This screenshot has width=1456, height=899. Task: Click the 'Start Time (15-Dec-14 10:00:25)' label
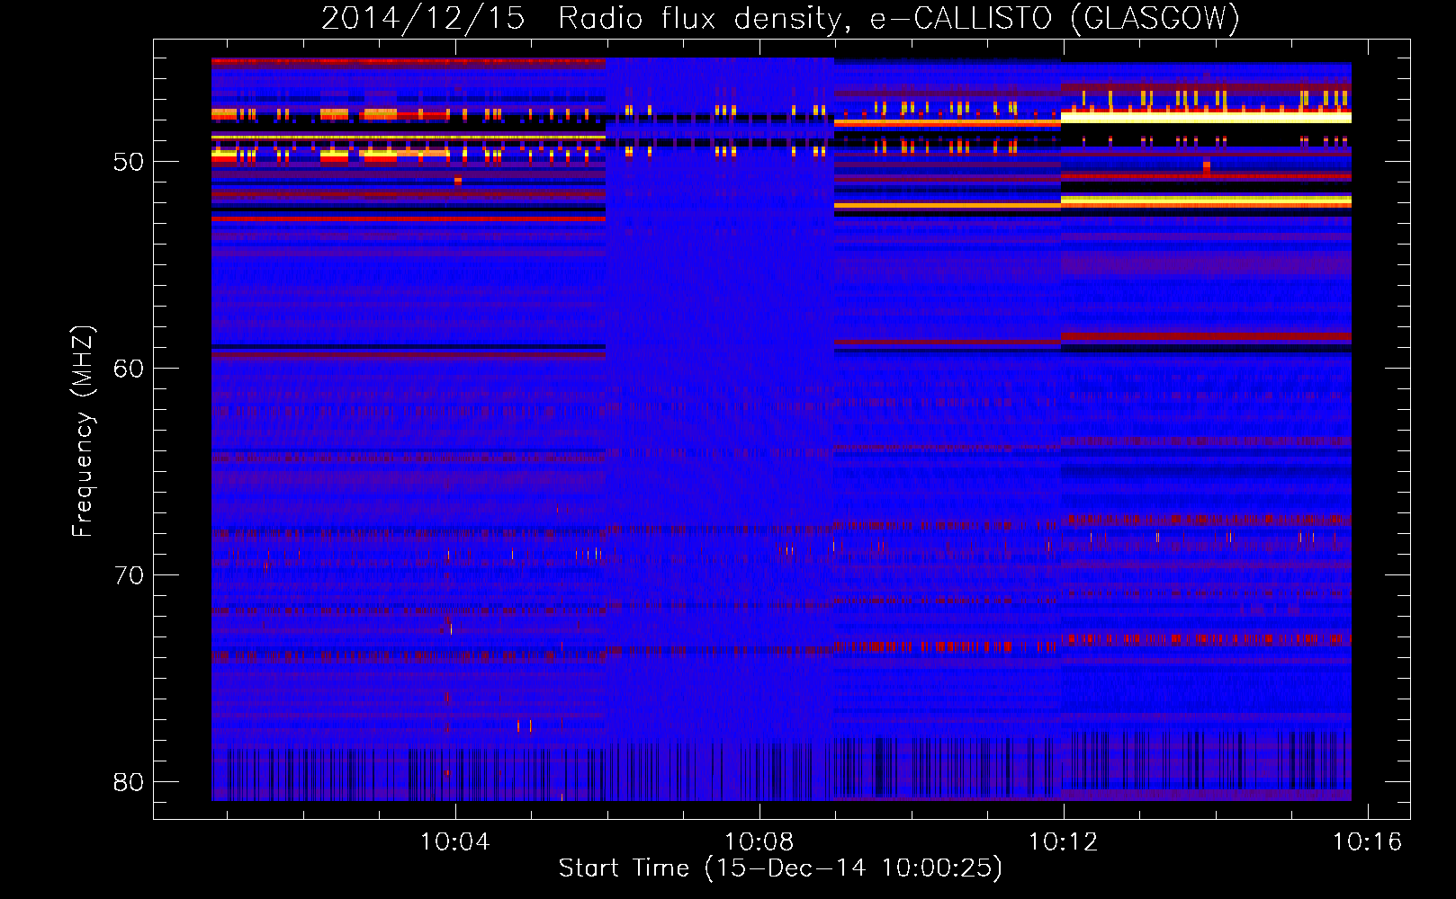tap(780, 868)
